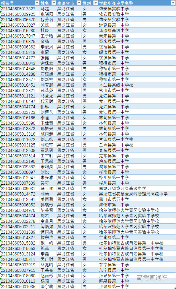Open the 性别 column filter dropdown
This screenshot has width=176, height=289.
click(x=95, y=3)
